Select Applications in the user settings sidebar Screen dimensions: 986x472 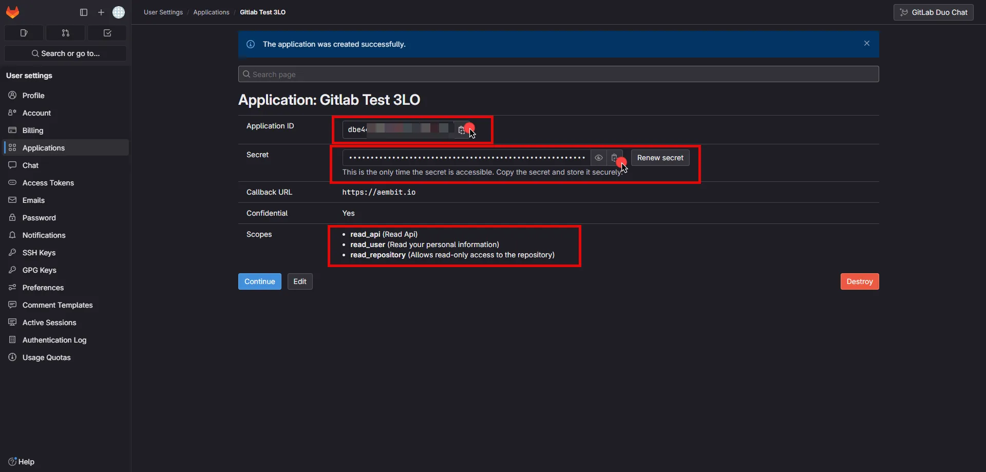(x=43, y=147)
